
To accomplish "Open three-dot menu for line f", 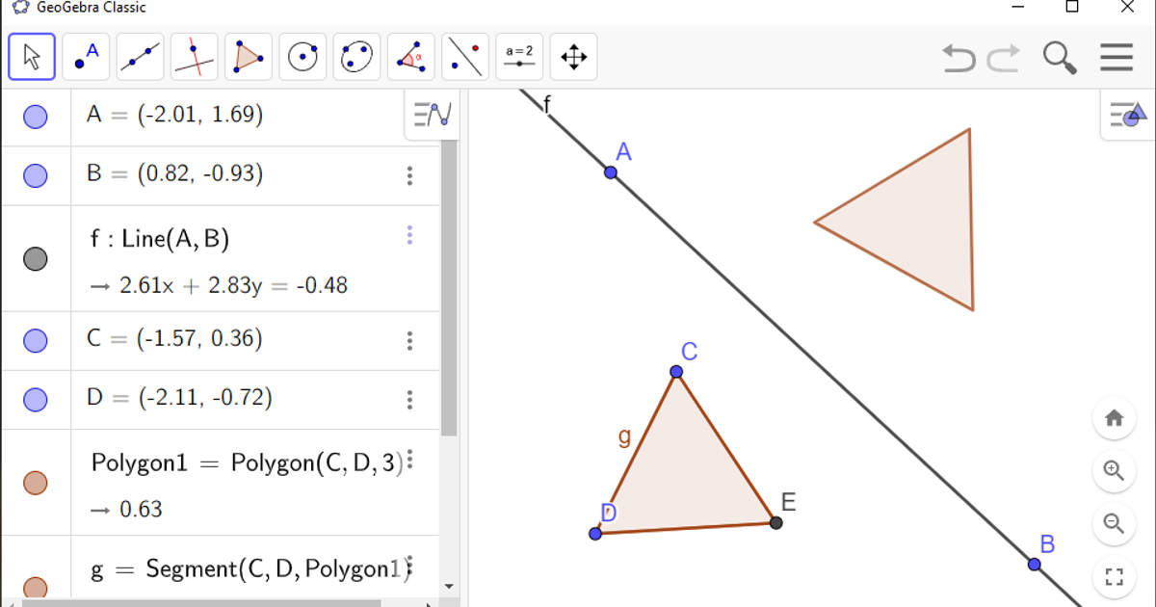I will point(409,235).
